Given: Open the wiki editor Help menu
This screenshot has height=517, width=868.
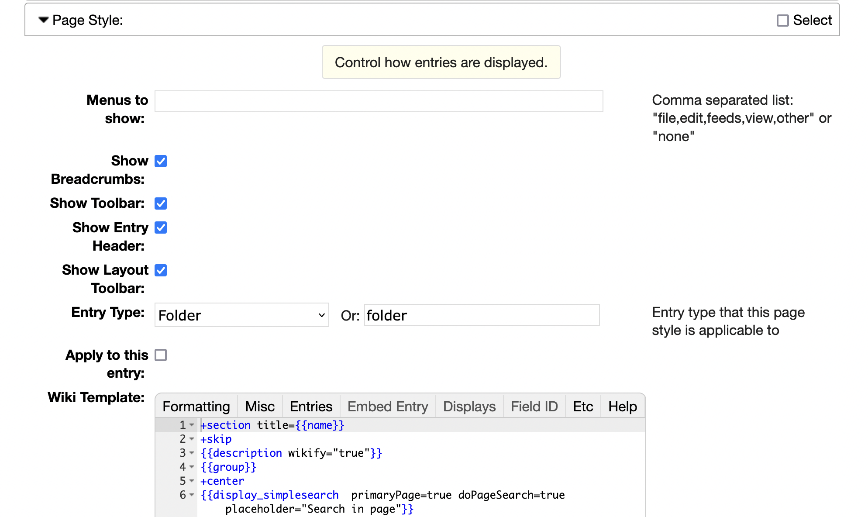Looking at the screenshot, I should tap(622, 407).
